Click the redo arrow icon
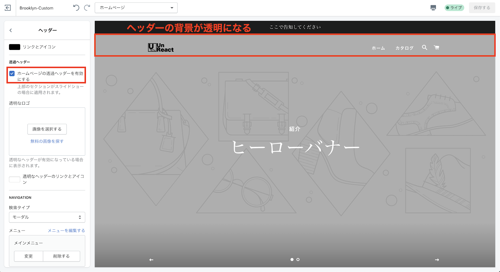The height and width of the screenshot is (272, 500). tap(87, 8)
